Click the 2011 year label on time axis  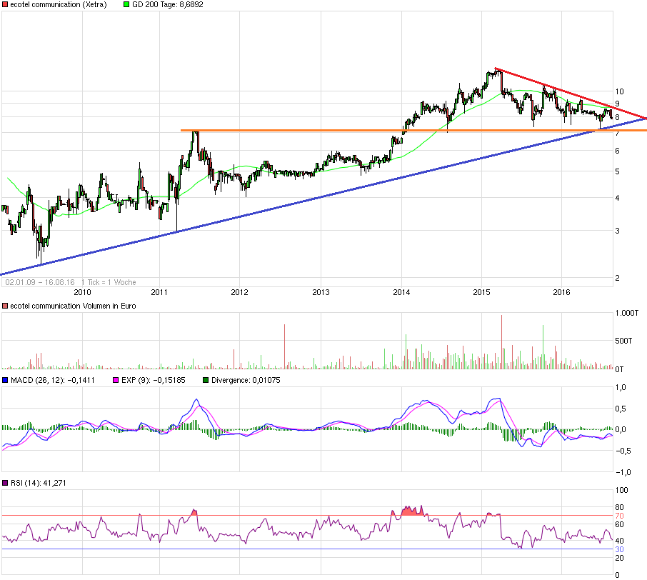coord(159,292)
